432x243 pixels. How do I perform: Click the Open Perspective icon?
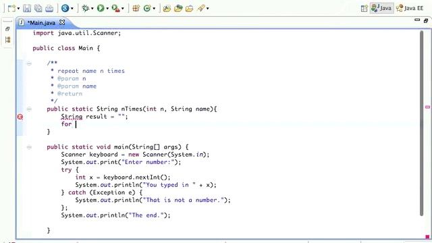click(364, 9)
